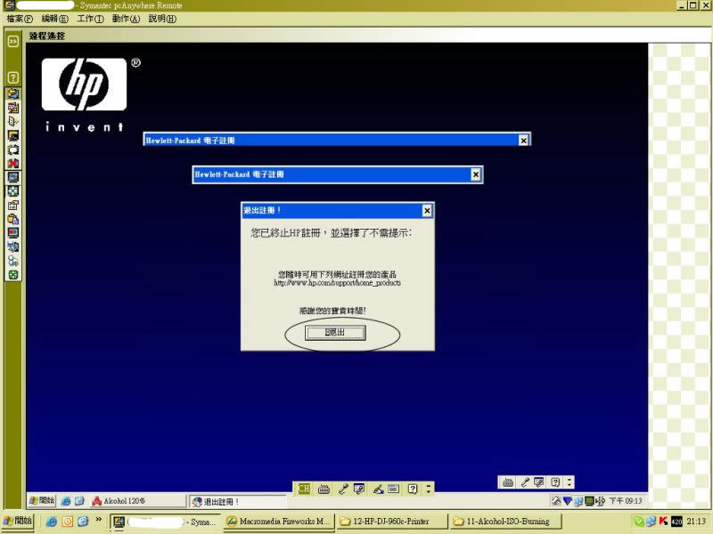Open the 動作(A) menu
Screen dimensions: 713x534
coord(126,19)
